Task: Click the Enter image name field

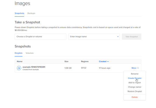Action: [94, 37]
